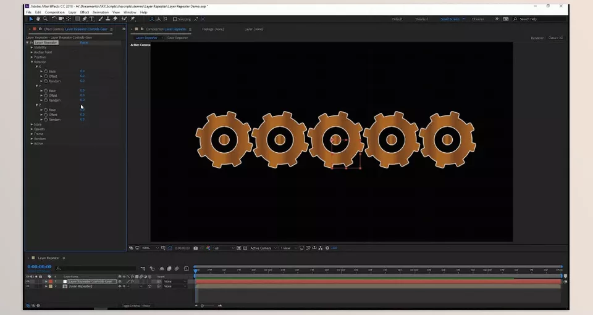
Task: Toggle hide shy layers icon in timeline
Action: pos(162,269)
